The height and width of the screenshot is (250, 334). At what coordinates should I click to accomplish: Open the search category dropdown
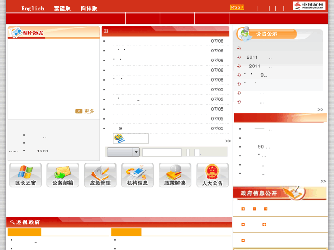(123, 152)
